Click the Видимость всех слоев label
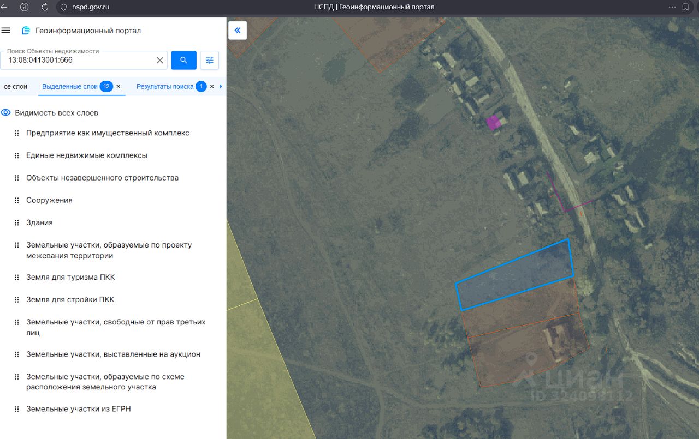The image size is (699, 439). click(57, 113)
